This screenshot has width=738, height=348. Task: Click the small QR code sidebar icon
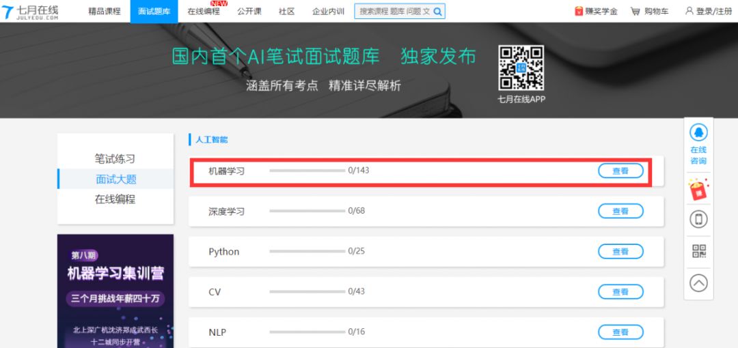(699, 251)
